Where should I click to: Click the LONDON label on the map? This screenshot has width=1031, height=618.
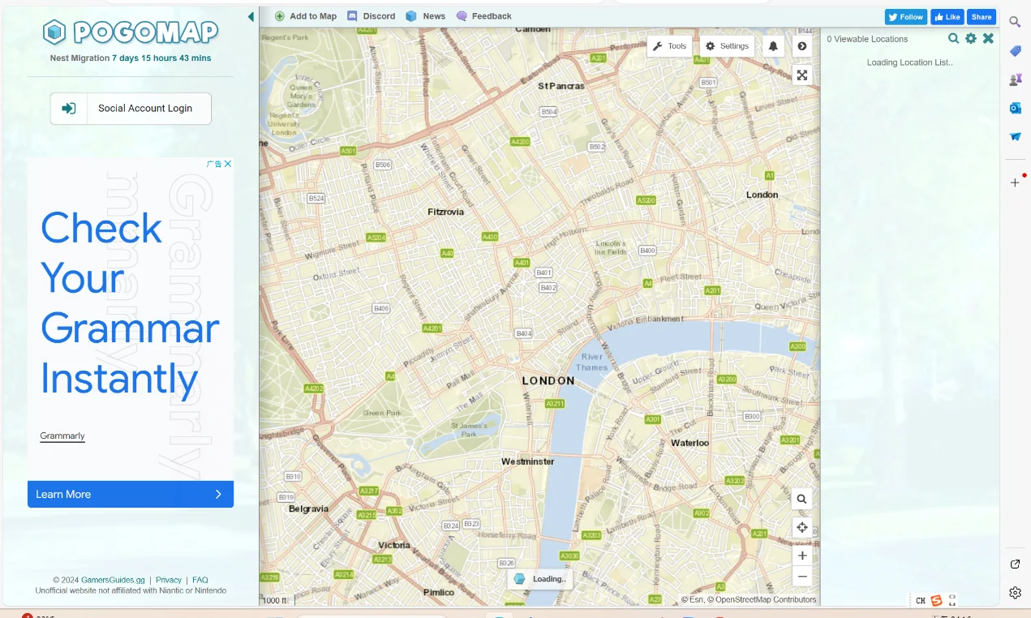pyautogui.click(x=548, y=380)
